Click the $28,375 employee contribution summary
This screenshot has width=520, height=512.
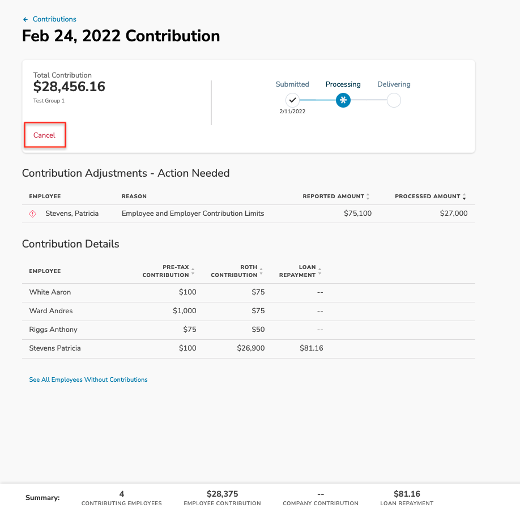tap(222, 494)
